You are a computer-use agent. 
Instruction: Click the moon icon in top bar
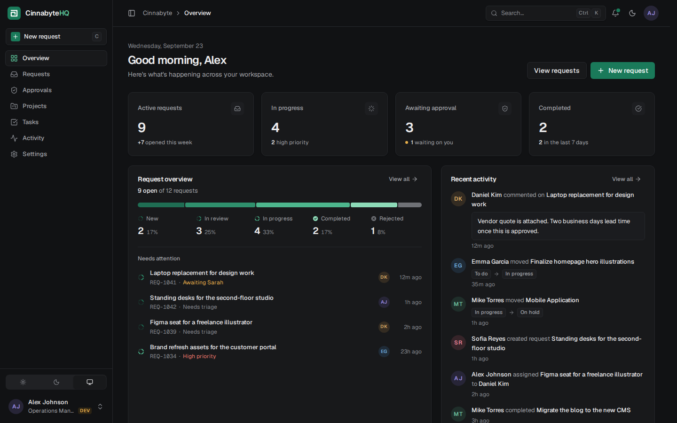[x=632, y=13]
